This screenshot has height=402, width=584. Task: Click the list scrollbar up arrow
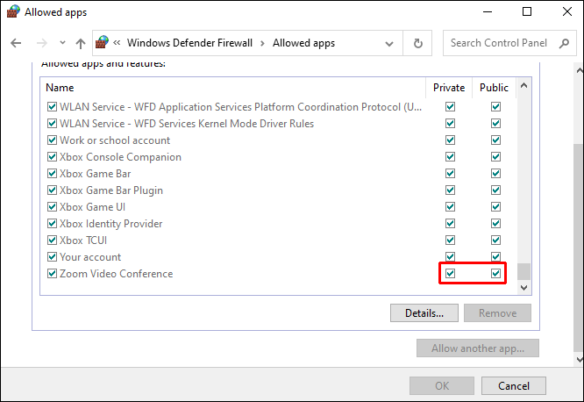tap(524, 88)
